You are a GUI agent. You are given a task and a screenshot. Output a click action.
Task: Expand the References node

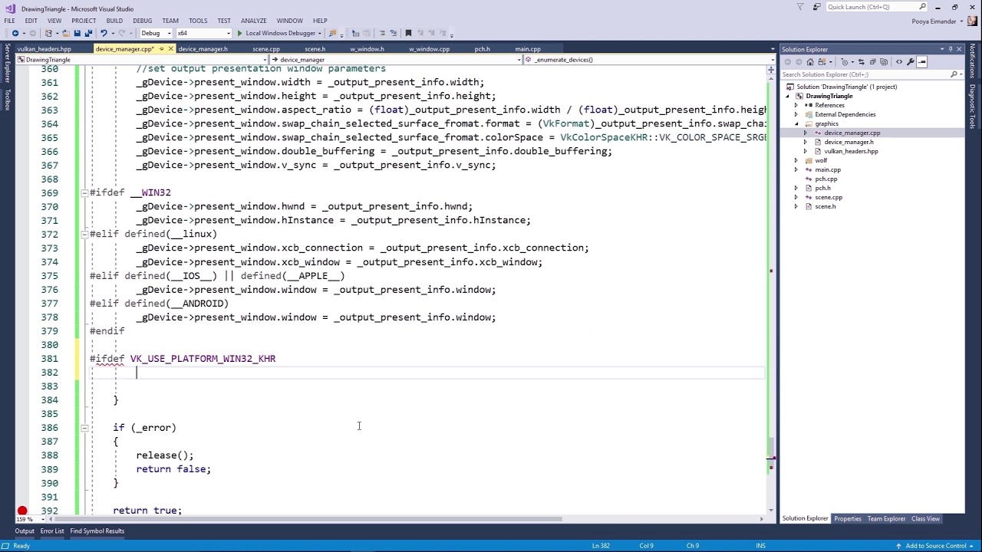(x=796, y=105)
